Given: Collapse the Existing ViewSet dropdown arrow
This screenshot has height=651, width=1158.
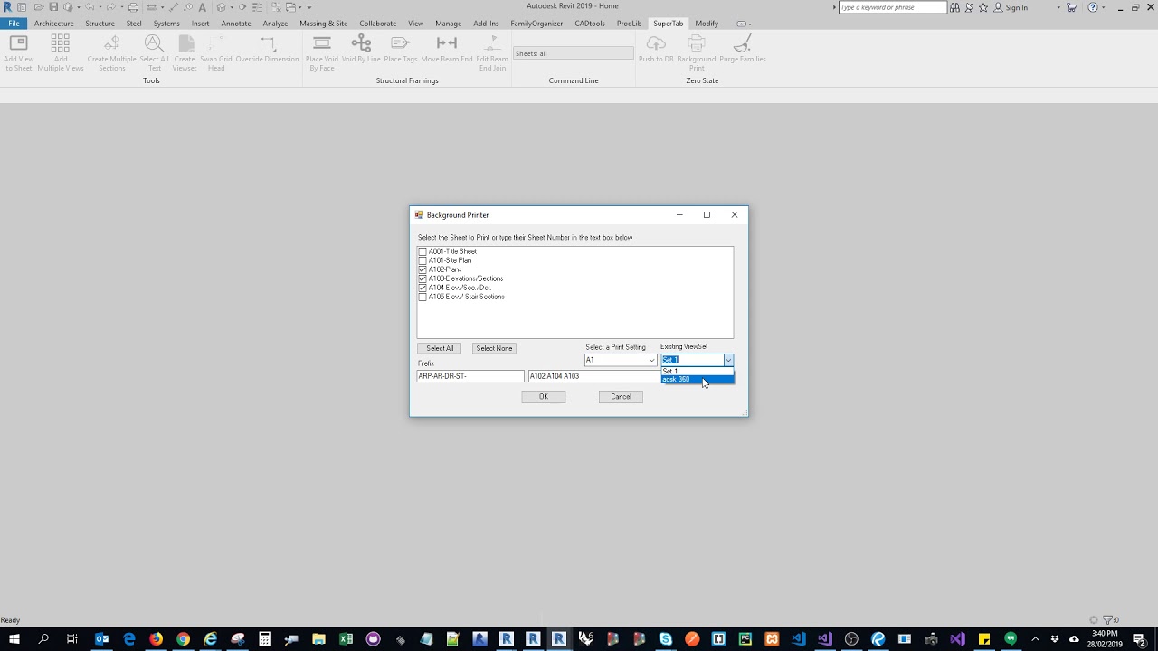Looking at the screenshot, I should (x=728, y=360).
